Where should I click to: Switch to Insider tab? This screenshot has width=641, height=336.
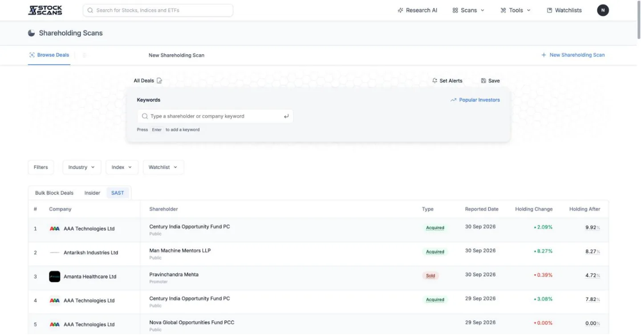[x=92, y=193]
